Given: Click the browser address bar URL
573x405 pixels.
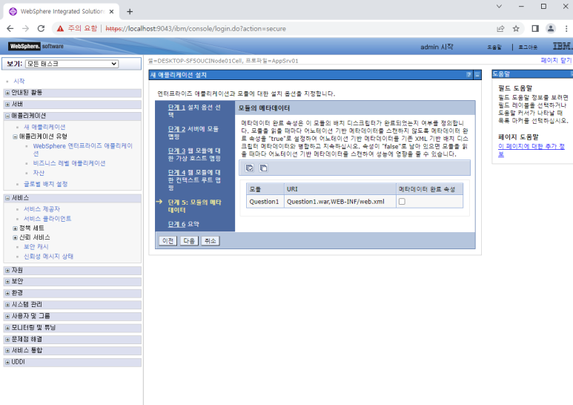Looking at the screenshot, I should click(196, 28).
